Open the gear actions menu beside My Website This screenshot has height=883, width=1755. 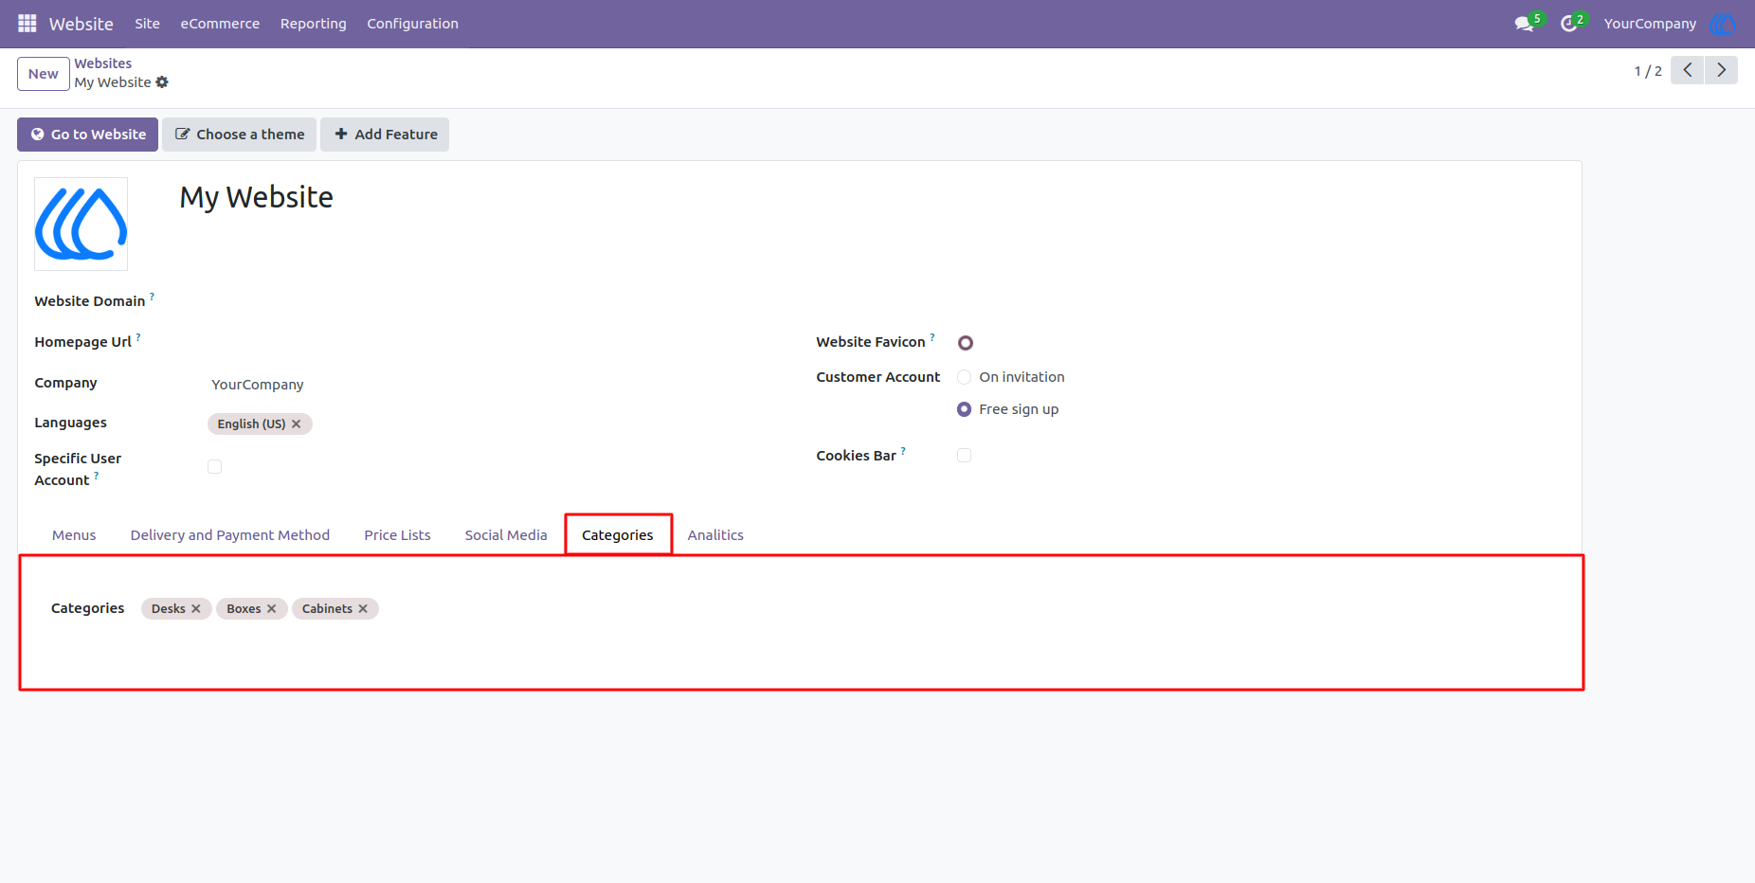(162, 82)
